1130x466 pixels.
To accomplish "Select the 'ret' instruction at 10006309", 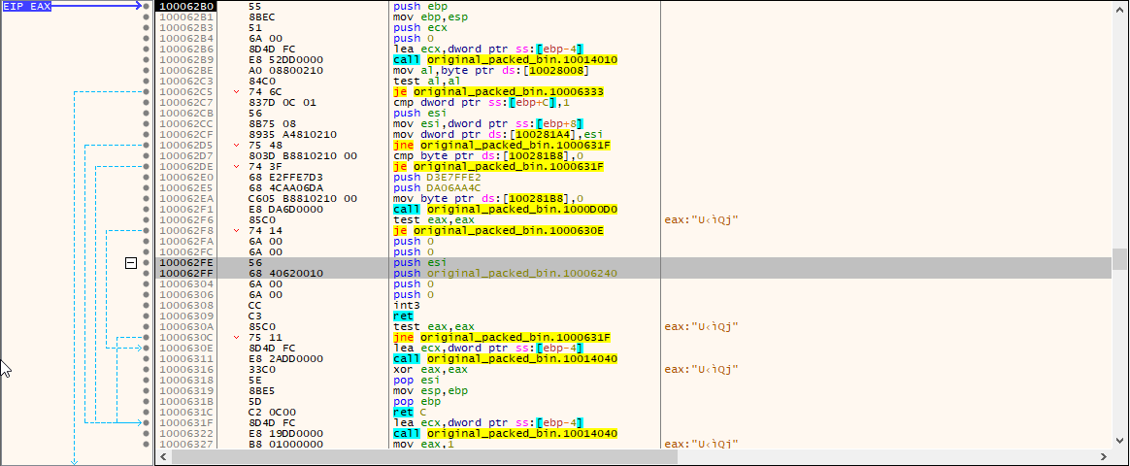I will [x=404, y=316].
